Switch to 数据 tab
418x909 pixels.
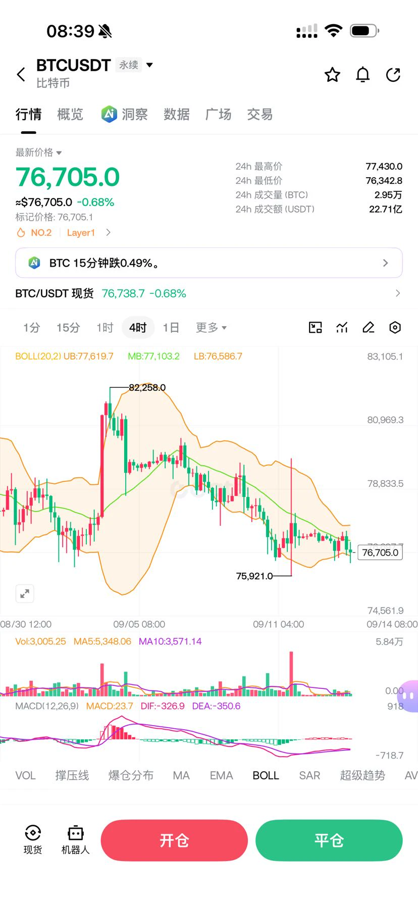pyautogui.click(x=177, y=115)
